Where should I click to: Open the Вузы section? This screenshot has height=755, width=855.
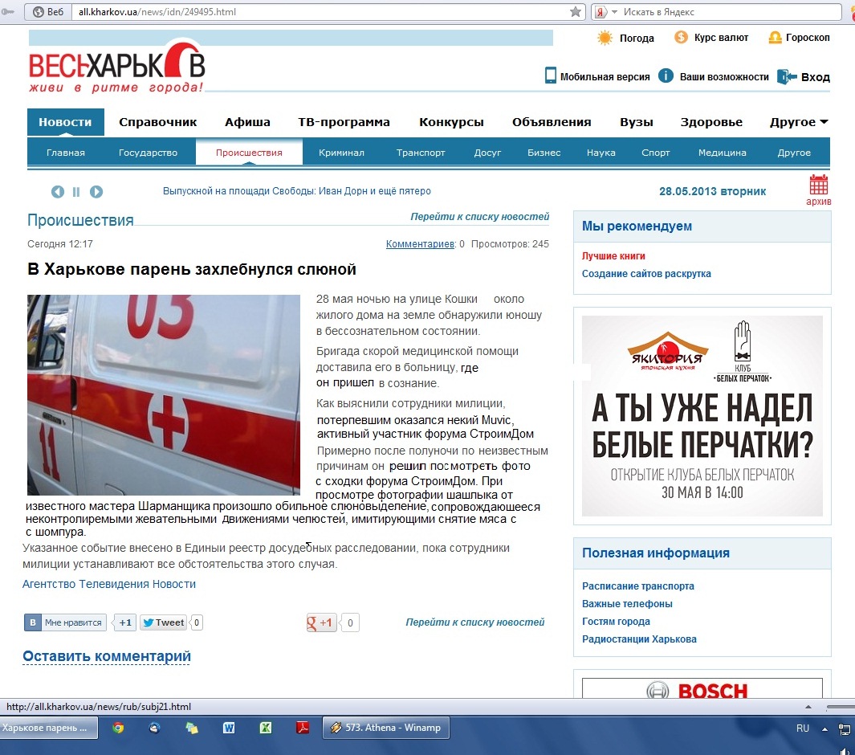coord(637,122)
